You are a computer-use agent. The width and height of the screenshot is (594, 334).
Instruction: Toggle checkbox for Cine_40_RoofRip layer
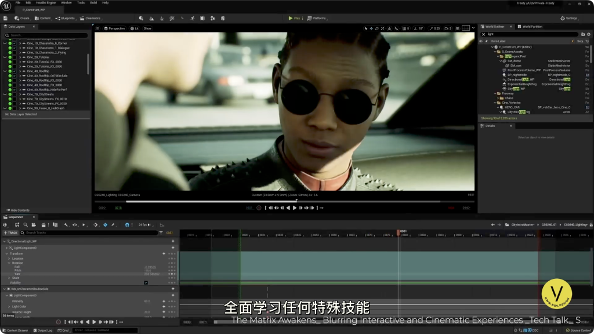15,71
